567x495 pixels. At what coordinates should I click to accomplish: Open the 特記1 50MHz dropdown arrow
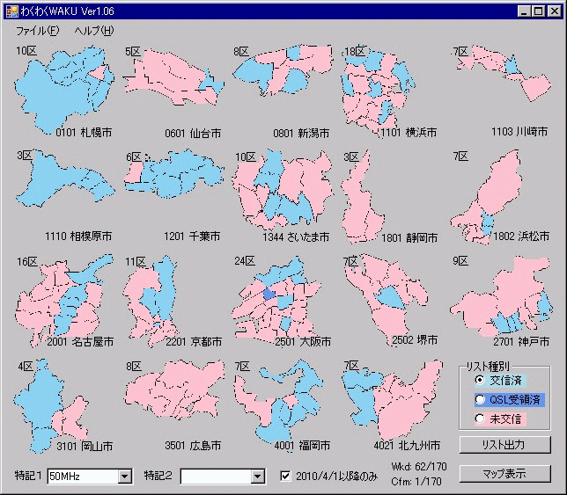124,477
